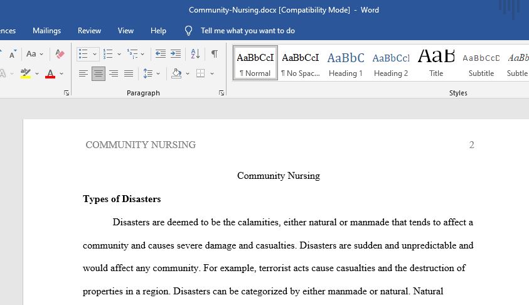Screen dimensions: 529x305
Task: Switch to the Review tab
Action: tap(89, 31)
